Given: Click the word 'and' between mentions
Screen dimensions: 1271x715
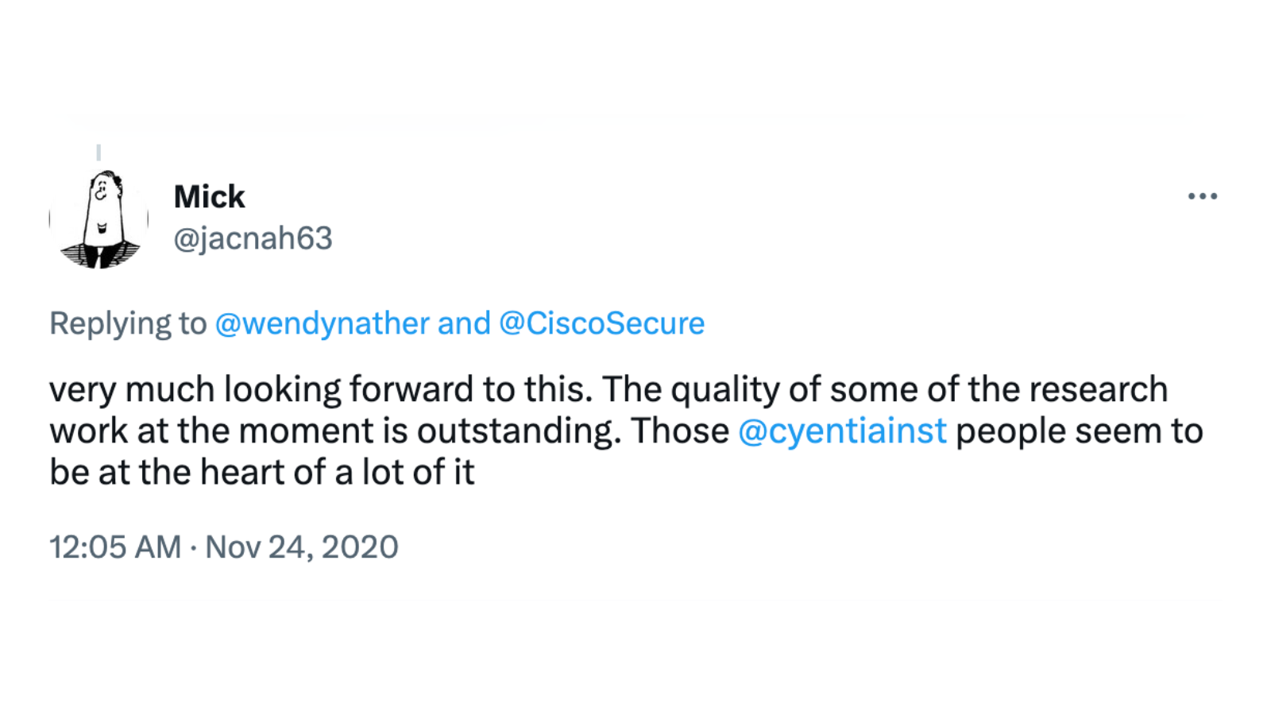Looking at the screenshot, I should coord(464,323).
